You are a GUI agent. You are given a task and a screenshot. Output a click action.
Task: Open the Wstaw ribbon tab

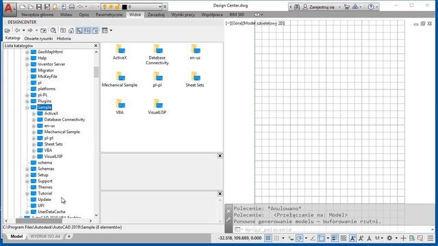coord(66,14)
